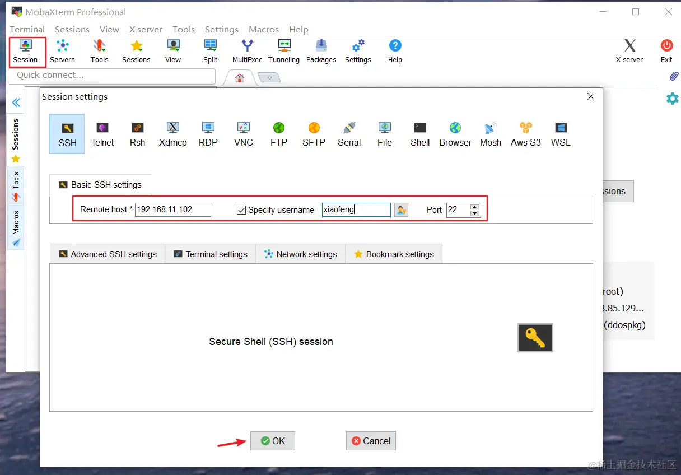Click the new tab plus button
The image size is (681, 475).
[x=269, y=78]
